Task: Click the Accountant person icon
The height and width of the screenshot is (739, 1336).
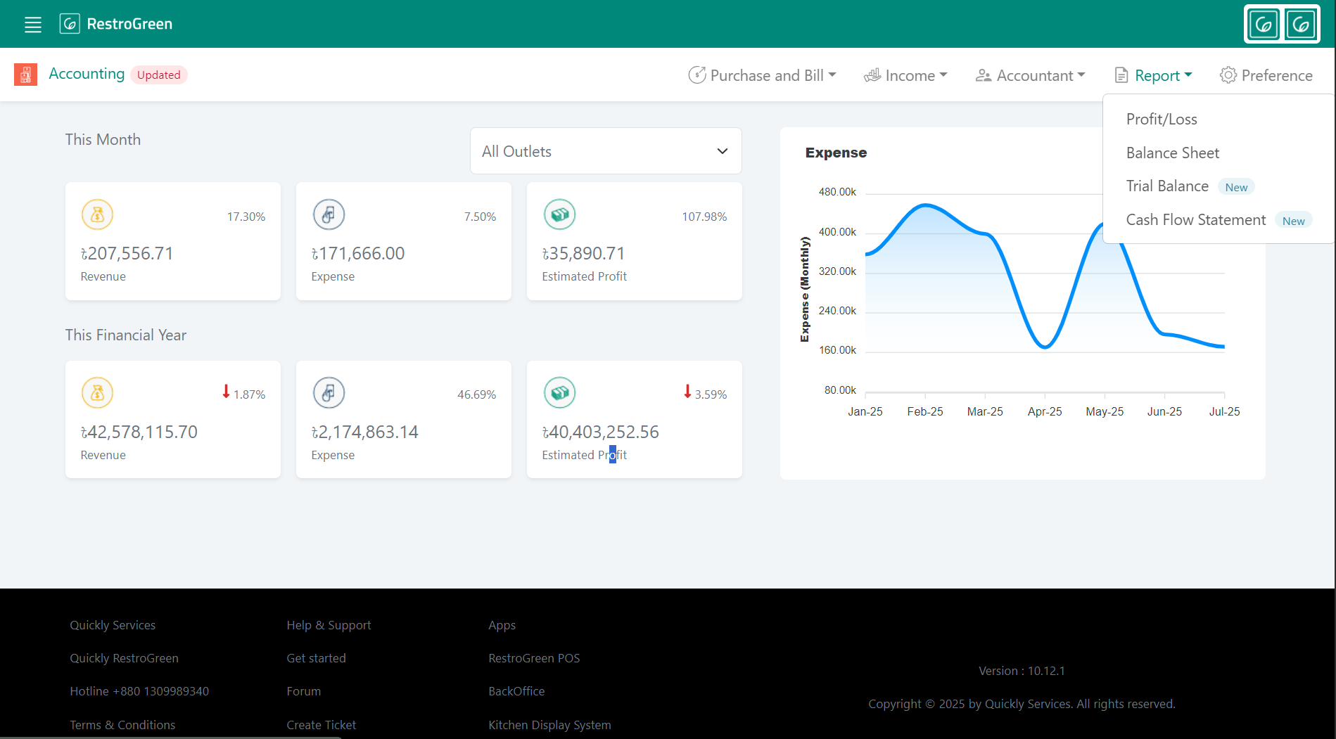Action: 984,75
